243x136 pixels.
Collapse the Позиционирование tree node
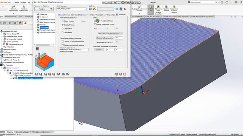(x=2, y=68)
